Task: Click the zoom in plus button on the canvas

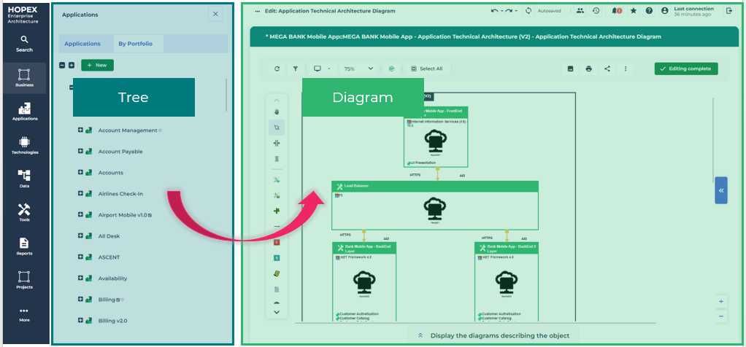Action: point(721,301)
